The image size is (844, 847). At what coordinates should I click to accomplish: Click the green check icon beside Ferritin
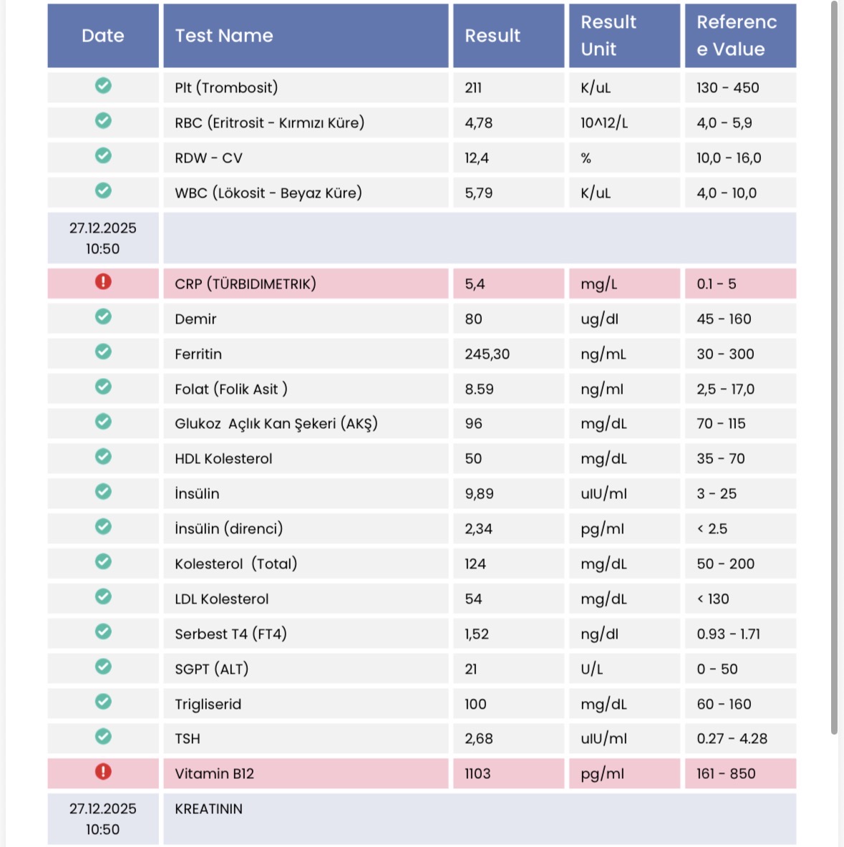click(x=103, y=352)
